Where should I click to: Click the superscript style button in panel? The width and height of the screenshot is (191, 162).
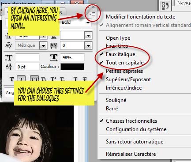pos(53,79)
